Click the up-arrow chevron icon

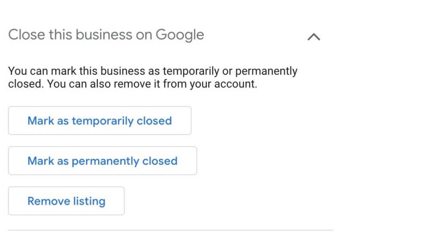pyautogui.click(x=314, y=37)
